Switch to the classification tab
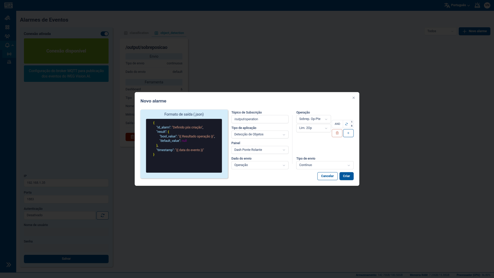 pos(136,33)
